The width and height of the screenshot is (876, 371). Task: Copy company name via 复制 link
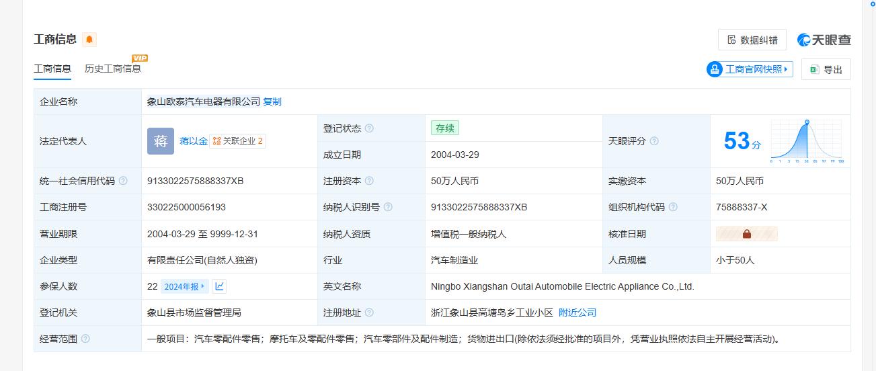tap(272, 101)
